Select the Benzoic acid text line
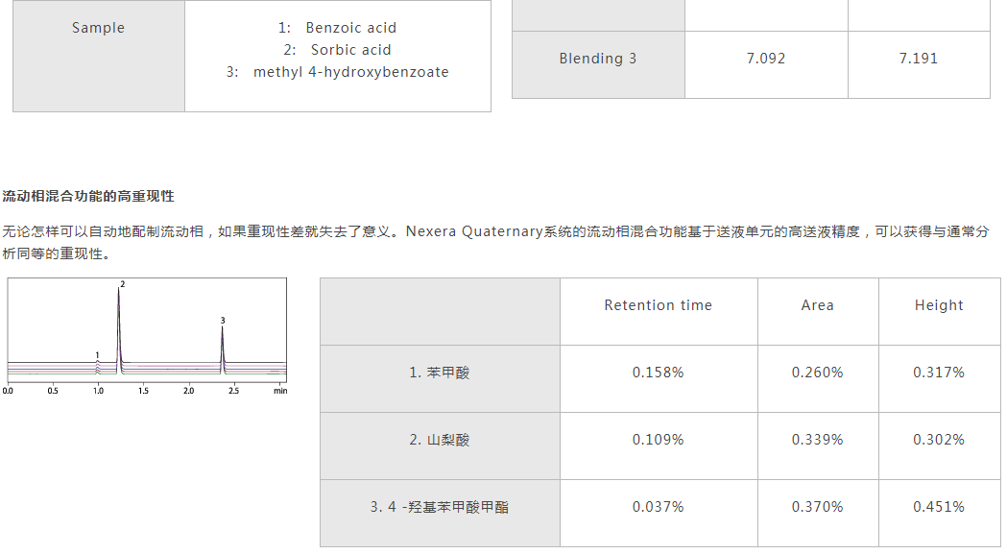Image resolution: width=1007 pixels, height=554 pixels. click(337, 28)
